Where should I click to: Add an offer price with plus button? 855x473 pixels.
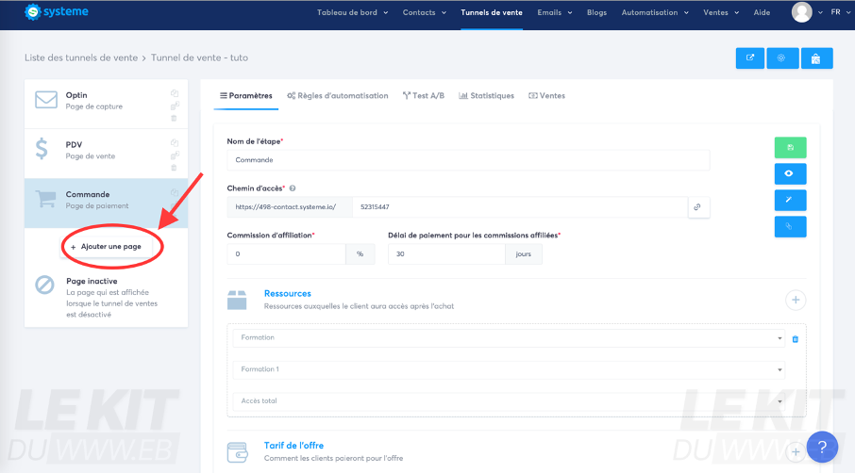796,451
